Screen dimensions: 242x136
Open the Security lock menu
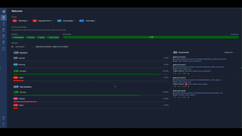pos(3,49)
